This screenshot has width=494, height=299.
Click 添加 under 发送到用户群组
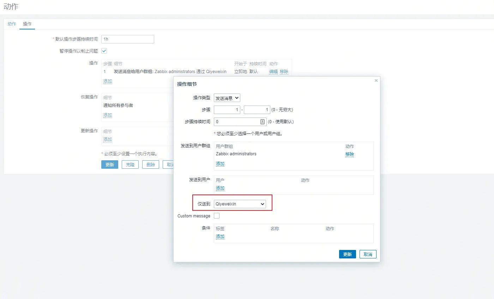(220, 163)
